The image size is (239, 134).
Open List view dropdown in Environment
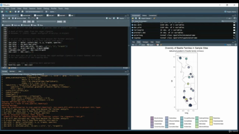tap(229, 18)
